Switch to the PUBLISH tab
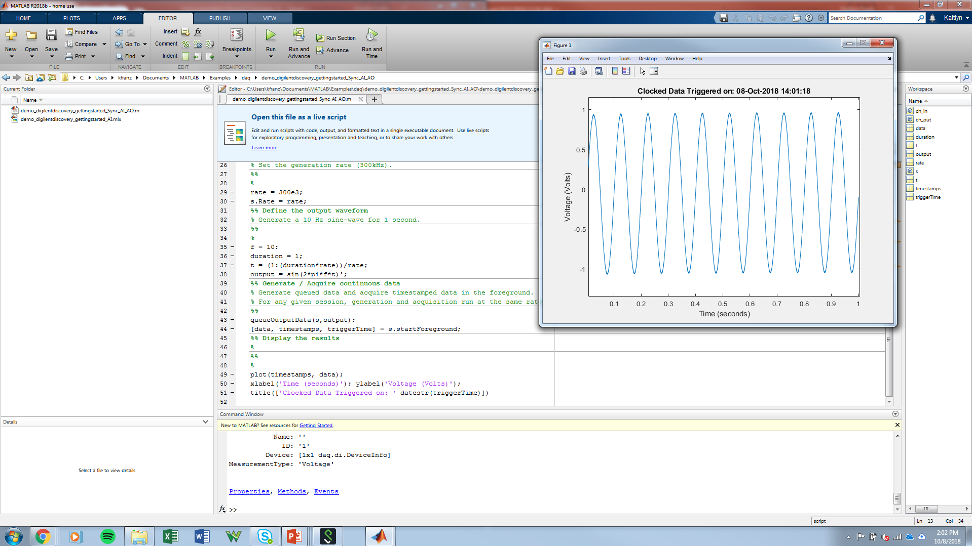 pos(219,18)
